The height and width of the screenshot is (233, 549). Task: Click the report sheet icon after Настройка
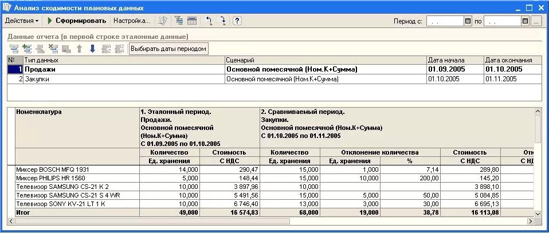pyautogui.click(x=162, y=21)
